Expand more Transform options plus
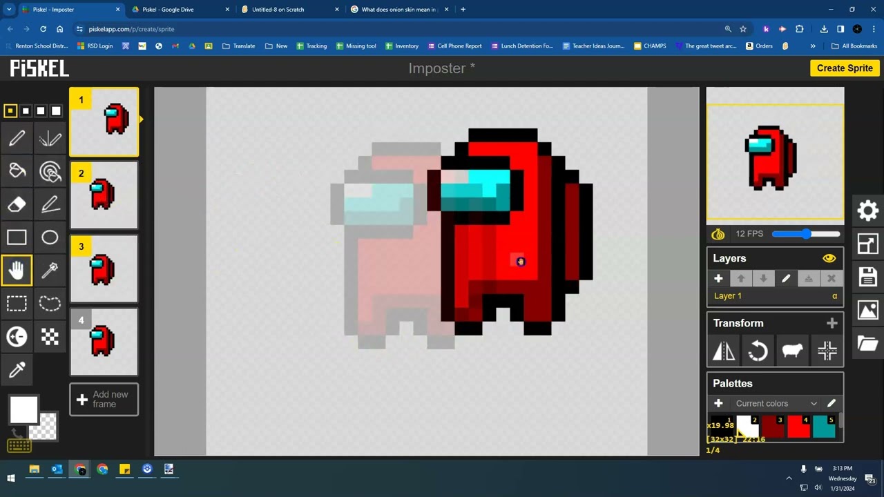Viewport: 884px width, 497px height. pos(832,323)
